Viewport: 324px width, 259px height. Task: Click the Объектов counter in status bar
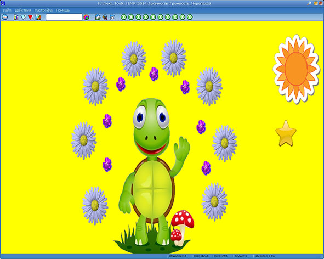[178, 256]
